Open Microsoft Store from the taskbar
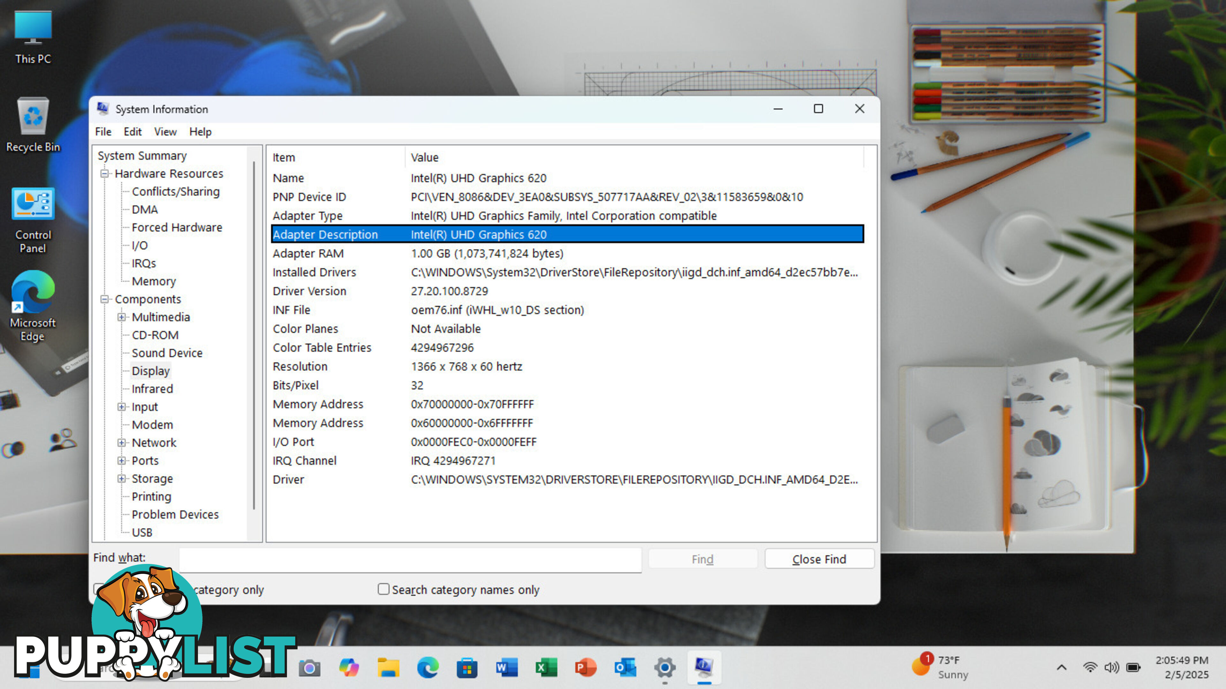The width and height of the screenshot is (1226, 689). [x=467, y=668]
